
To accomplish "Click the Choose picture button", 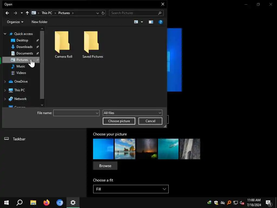I will tap(119, 121).
